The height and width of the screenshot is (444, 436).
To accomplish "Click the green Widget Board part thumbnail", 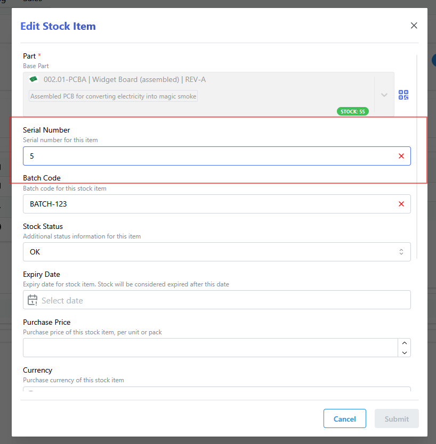I will [x=34, y=79].
